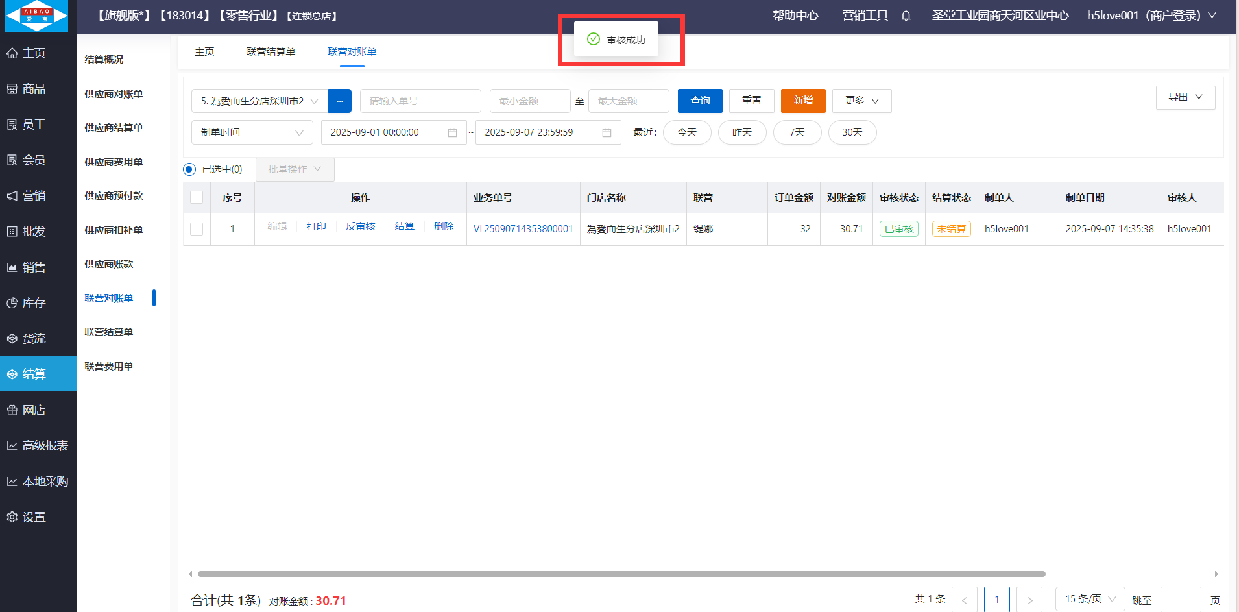The height and width of the screenshot is (612, 1239).
Task: Open the 导出 export dropdown
Action: coord(1185,97)
